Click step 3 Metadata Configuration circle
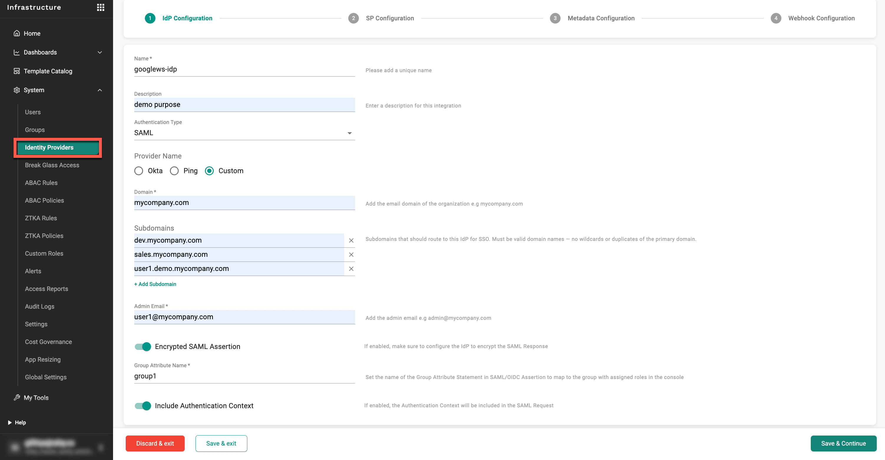 coord(555,18)
